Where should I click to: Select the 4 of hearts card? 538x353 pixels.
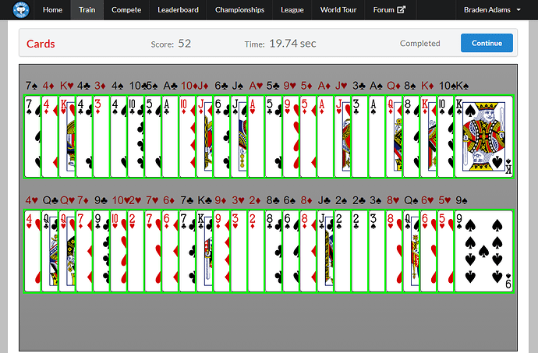coord(33,251)
